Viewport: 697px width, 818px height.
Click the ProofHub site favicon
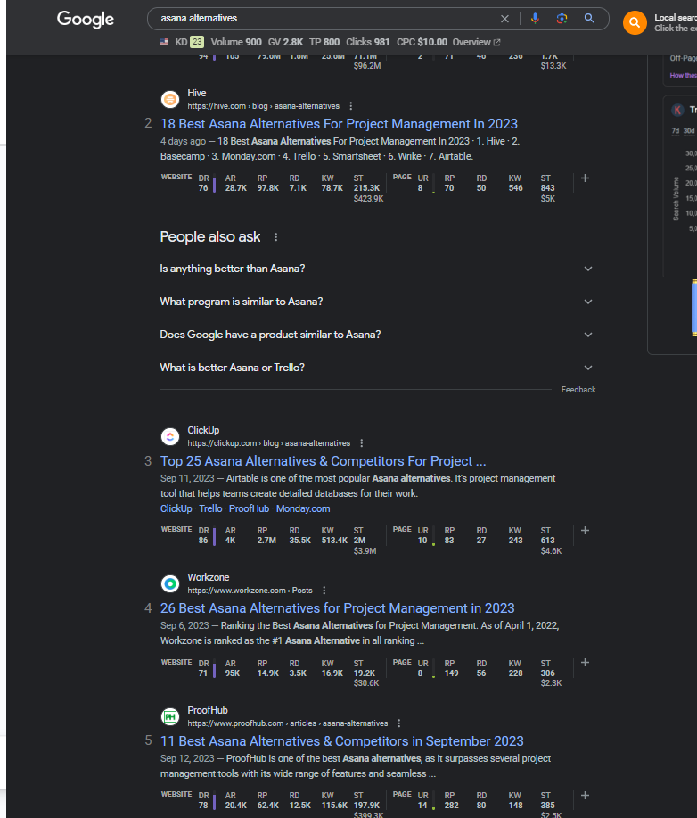pyautogui.click(x=170, y=716)
